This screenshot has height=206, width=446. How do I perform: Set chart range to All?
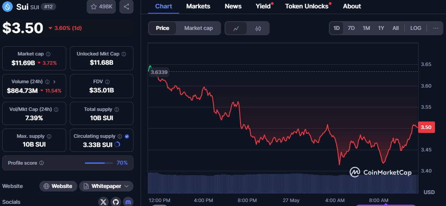click(395, 28)
